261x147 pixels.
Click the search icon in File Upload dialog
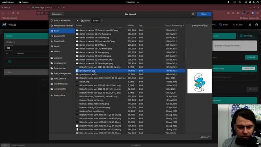click(193, 14)
